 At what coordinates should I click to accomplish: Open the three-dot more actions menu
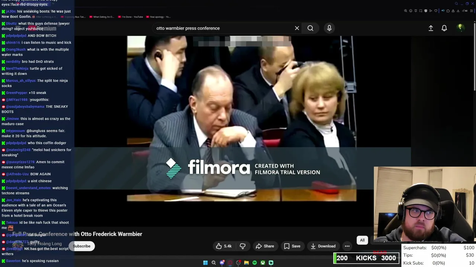click(x=347, y=246)
